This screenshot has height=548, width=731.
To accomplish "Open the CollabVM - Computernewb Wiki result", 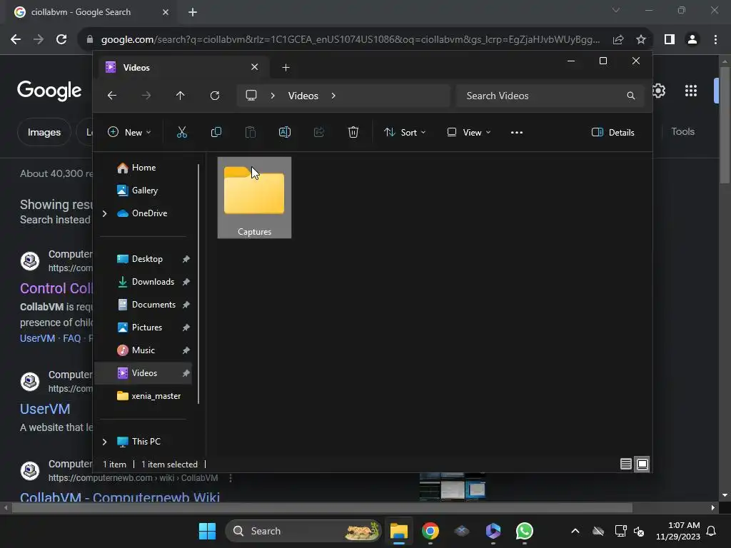I will [x=120, y=497].
